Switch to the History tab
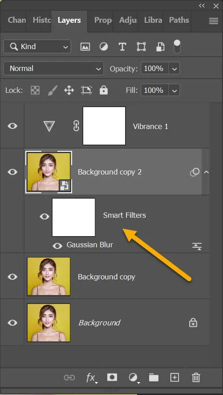 [x=42, y=20]
